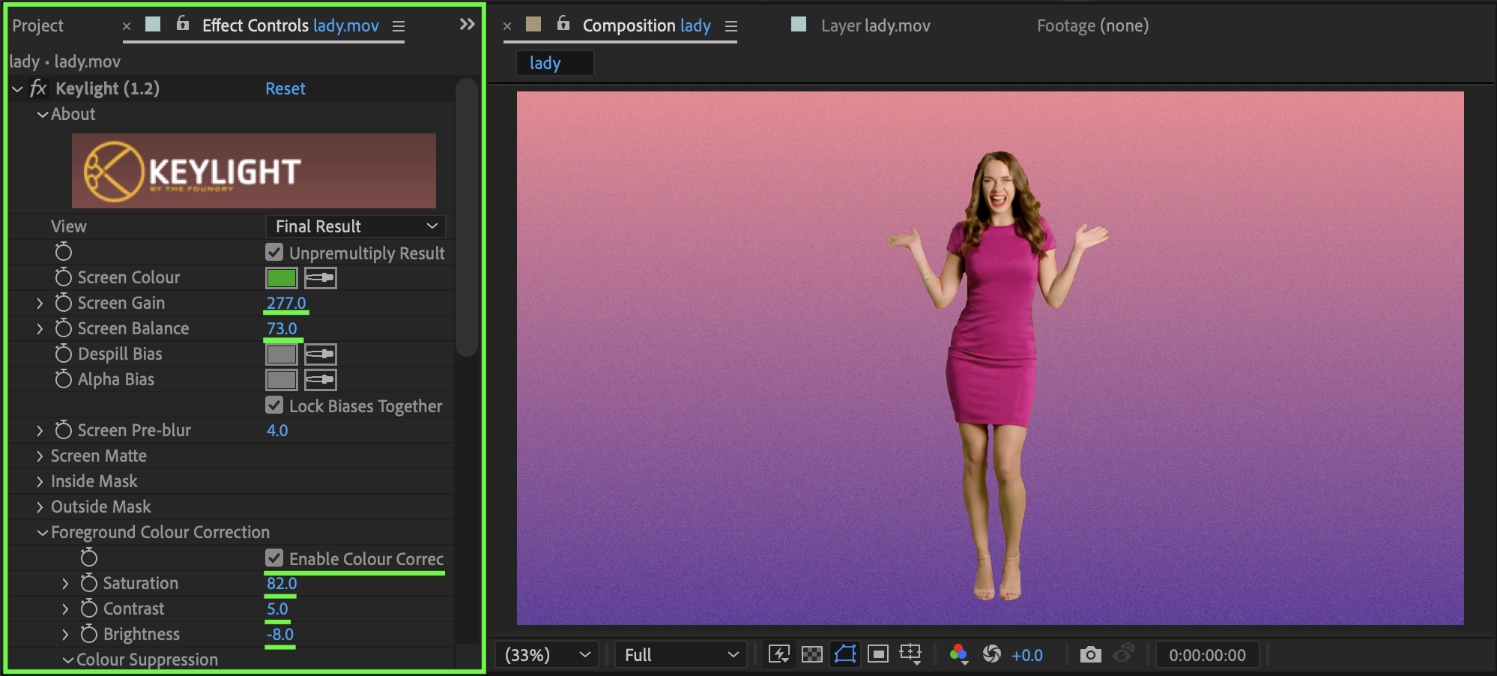Take a snapshot with the camera icon

(1090, 654)
